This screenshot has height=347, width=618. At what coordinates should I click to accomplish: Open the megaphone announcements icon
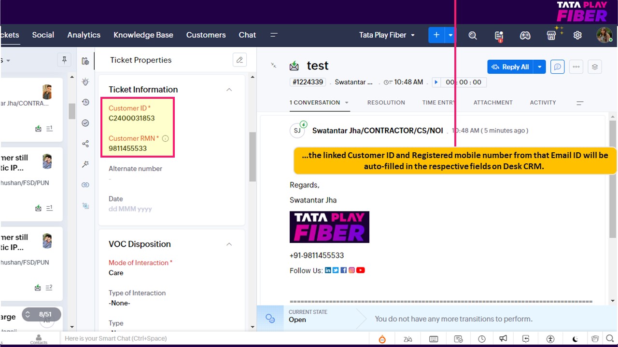(x=503, y=339)
